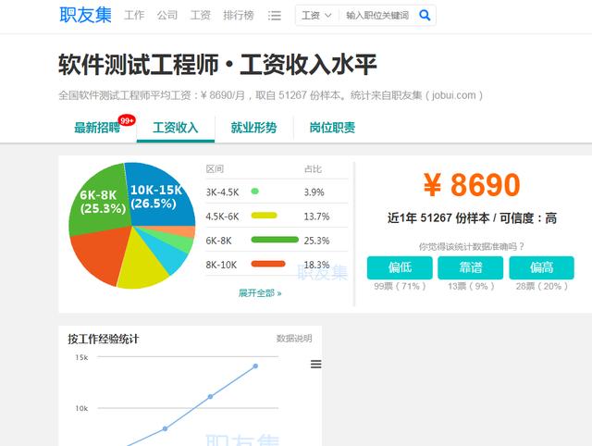Click the 8K-10K orange bar
Image resolution: width=592 pixels, height=446 pixels.
point(268,264)
